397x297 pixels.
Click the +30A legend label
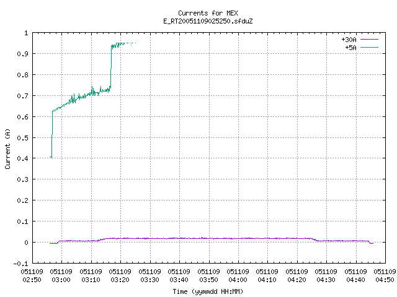coord(349,40)
